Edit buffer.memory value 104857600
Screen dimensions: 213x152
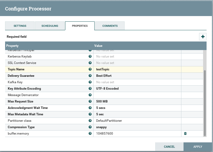point(137,134)
